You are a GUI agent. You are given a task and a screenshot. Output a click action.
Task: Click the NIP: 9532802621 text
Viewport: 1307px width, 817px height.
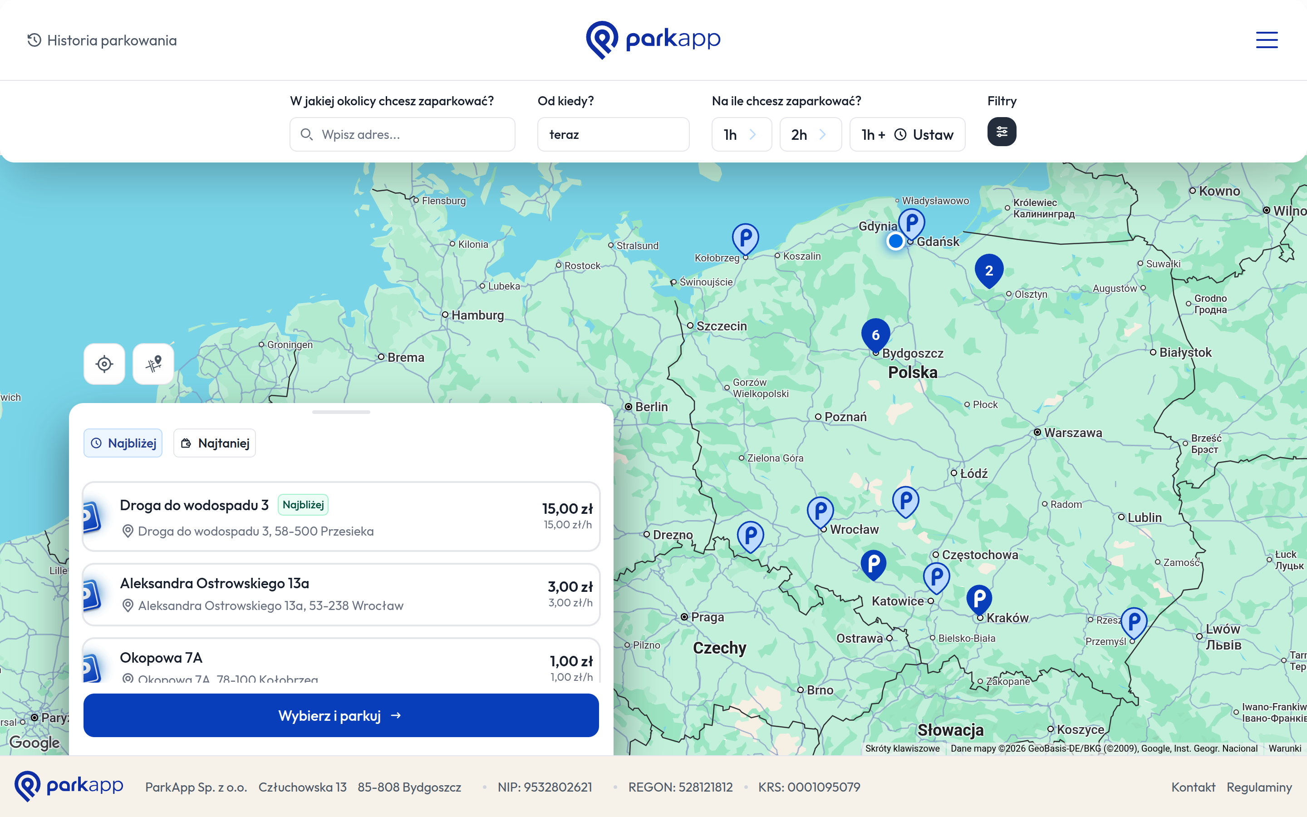[545, 787]
